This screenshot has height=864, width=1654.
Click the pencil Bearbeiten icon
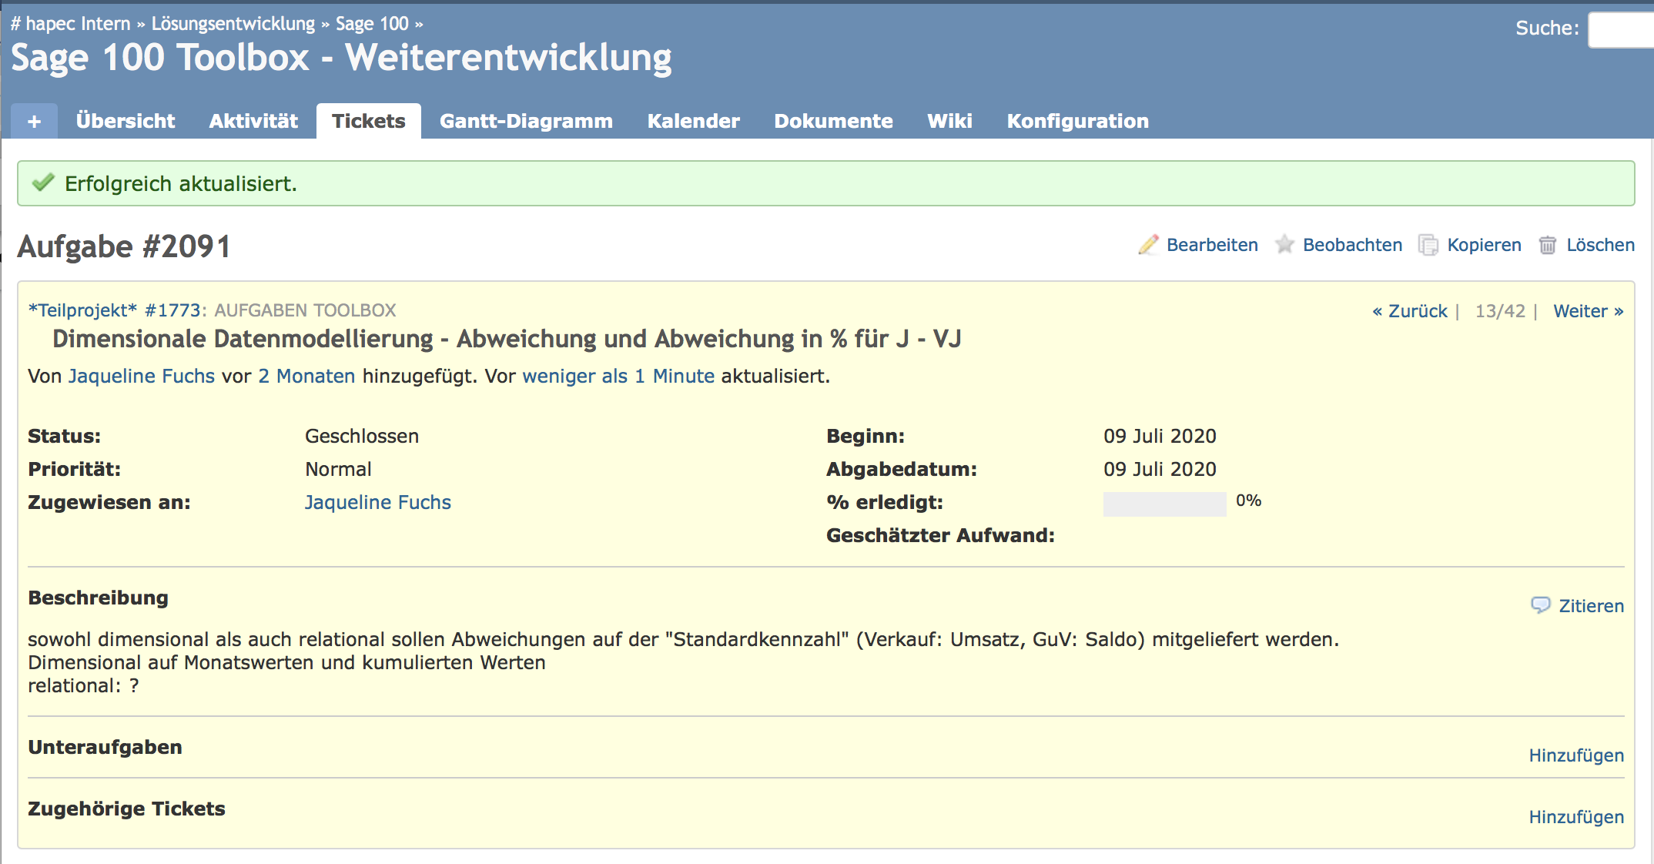(1148, 245)
